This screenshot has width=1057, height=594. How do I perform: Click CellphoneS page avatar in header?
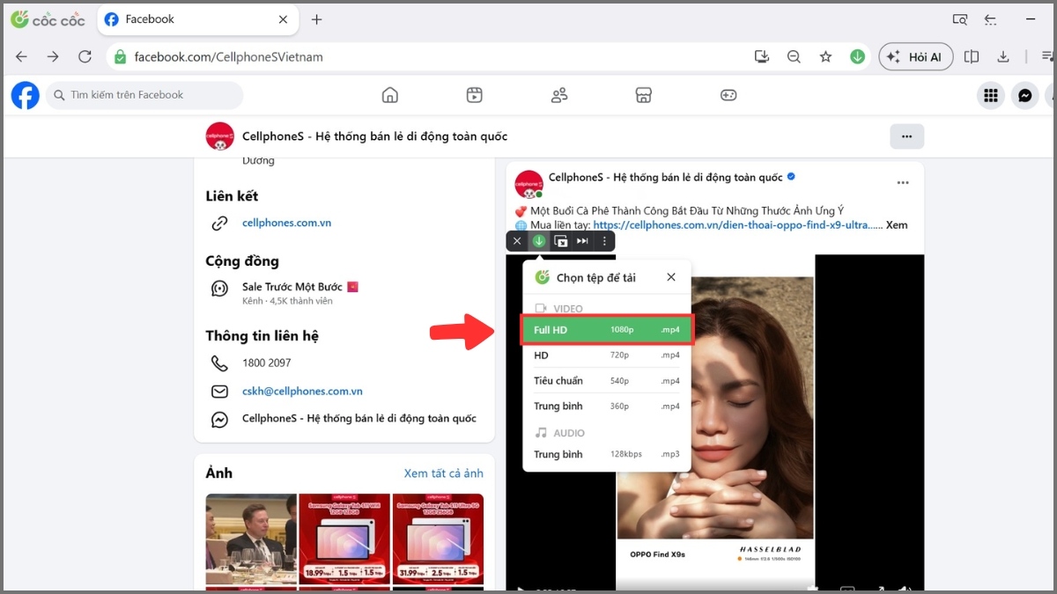[219, 136]
